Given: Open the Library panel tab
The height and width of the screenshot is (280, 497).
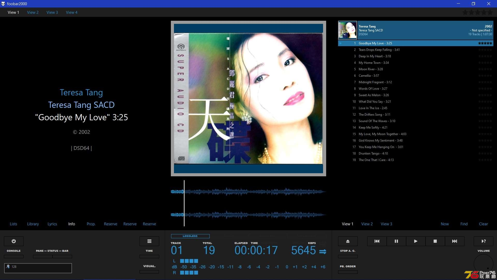Looking at the screenshot, I should pos(33,224).
